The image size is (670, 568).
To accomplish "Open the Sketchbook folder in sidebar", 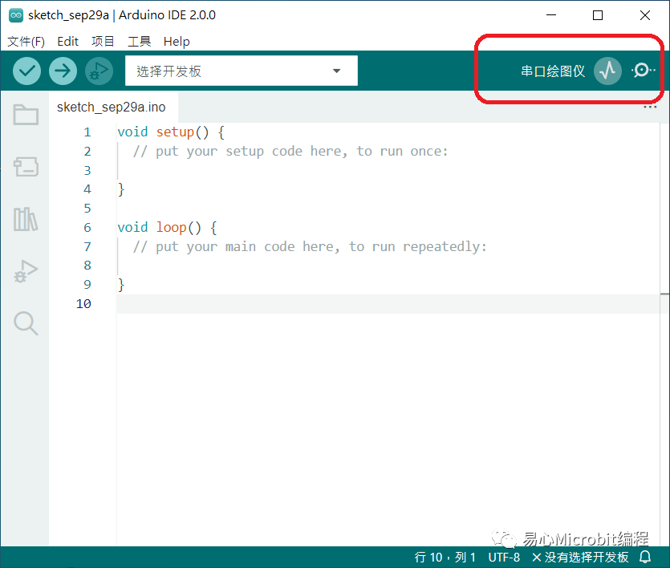I will pos(26,116).
